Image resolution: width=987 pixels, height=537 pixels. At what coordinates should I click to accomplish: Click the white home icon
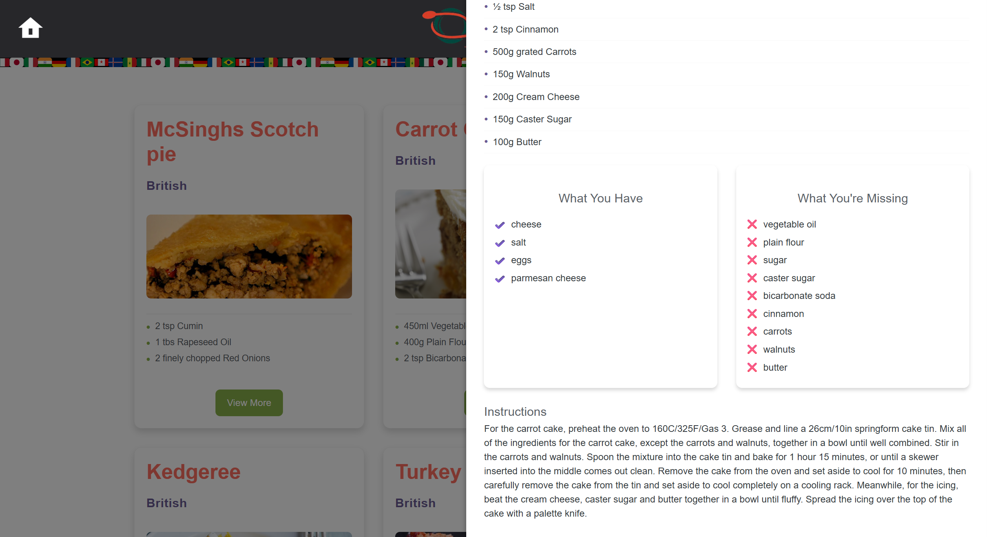tap(30, 28)
